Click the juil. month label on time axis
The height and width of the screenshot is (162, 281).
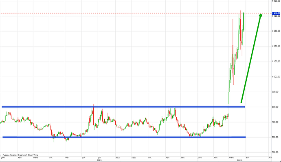coord(99,158)
